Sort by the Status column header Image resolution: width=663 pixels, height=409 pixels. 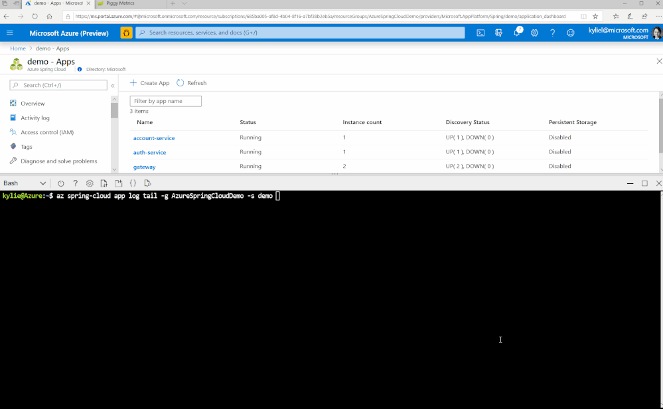pos(248,122)
